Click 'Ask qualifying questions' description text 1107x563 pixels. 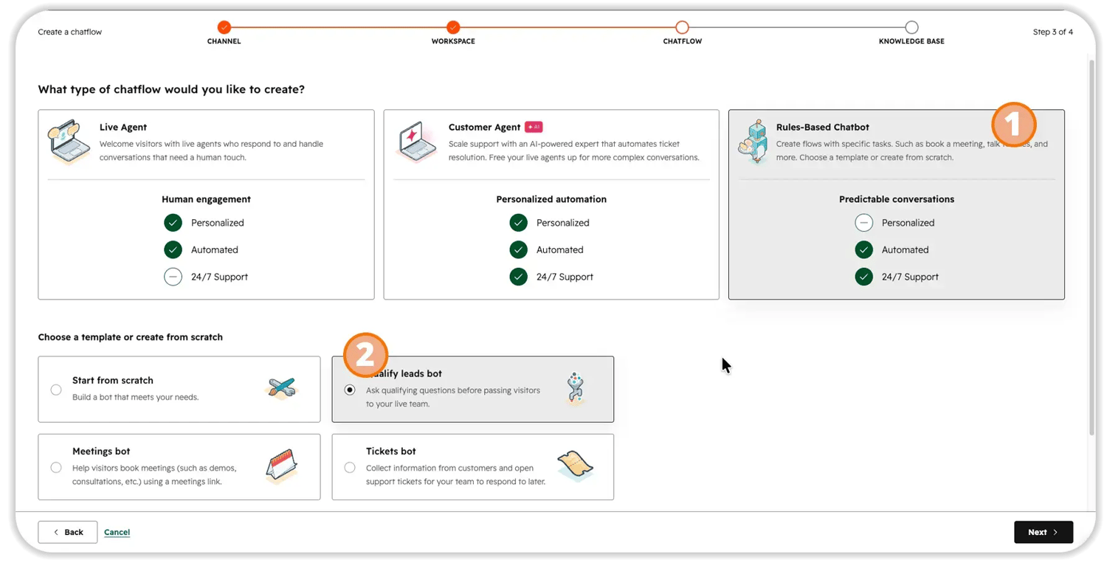[453, 397]
